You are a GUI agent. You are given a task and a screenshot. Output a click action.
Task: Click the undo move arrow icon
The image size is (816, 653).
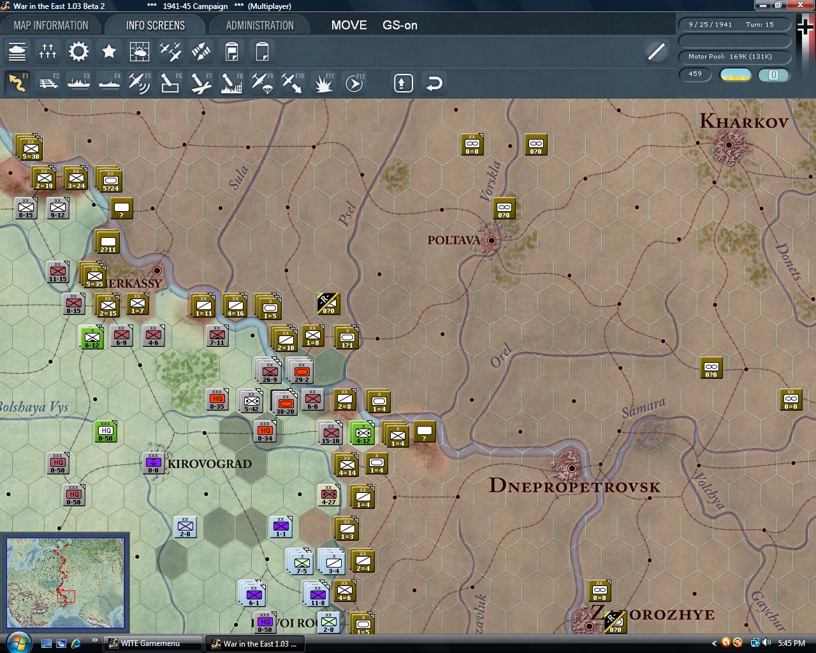[x=434, y=83]
